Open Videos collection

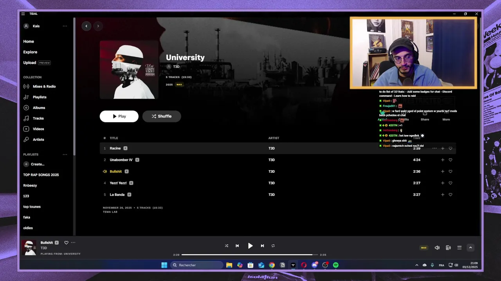(x=34, y=129)
